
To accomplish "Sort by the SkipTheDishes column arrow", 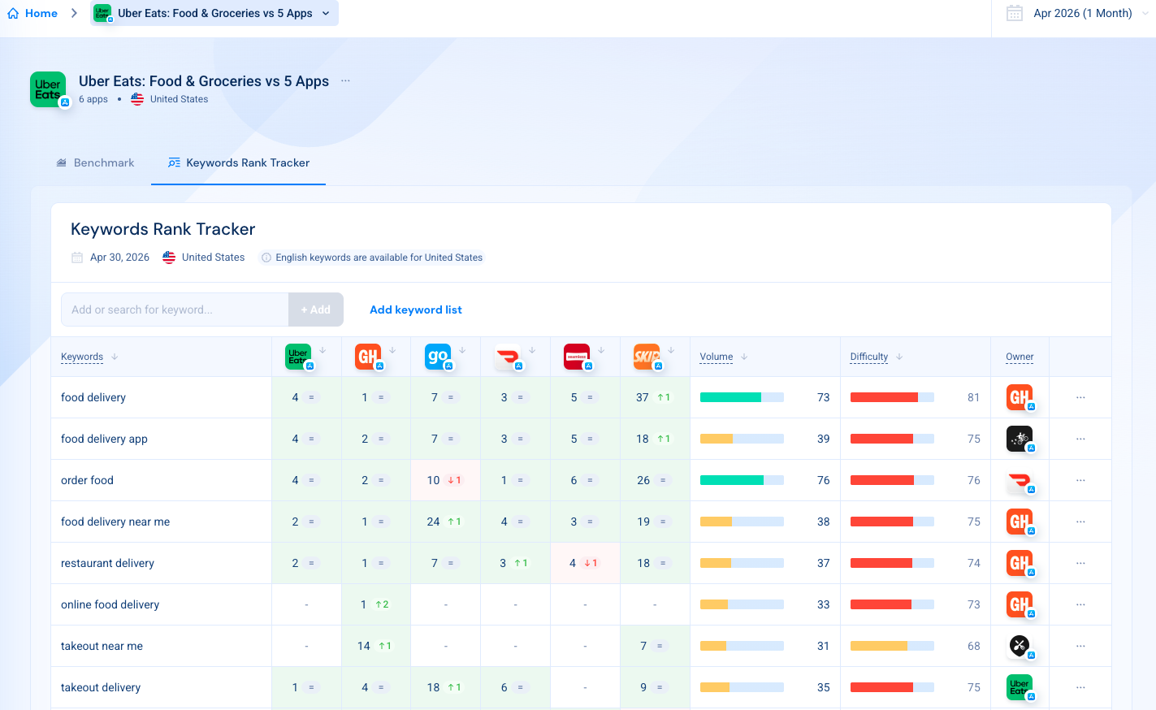I will pos(671,350).
